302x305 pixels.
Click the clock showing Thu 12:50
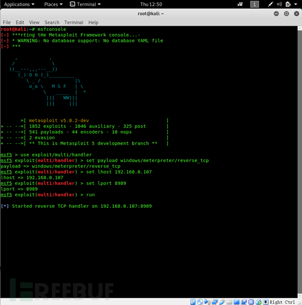[x=151, y=4]
